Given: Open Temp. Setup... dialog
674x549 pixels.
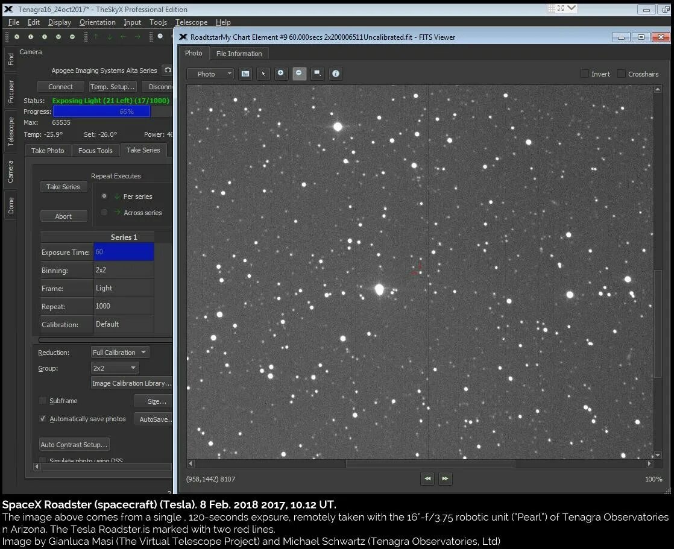Looking at the screenshot, I should point(113,87).
